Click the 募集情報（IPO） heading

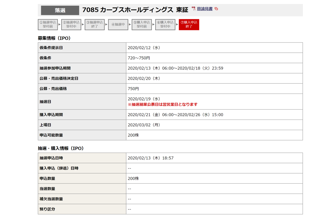pos(55,38)
